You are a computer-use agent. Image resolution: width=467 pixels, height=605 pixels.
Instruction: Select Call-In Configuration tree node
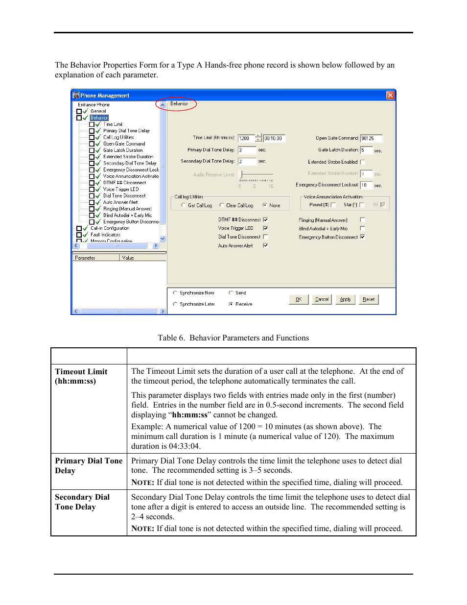110,228
